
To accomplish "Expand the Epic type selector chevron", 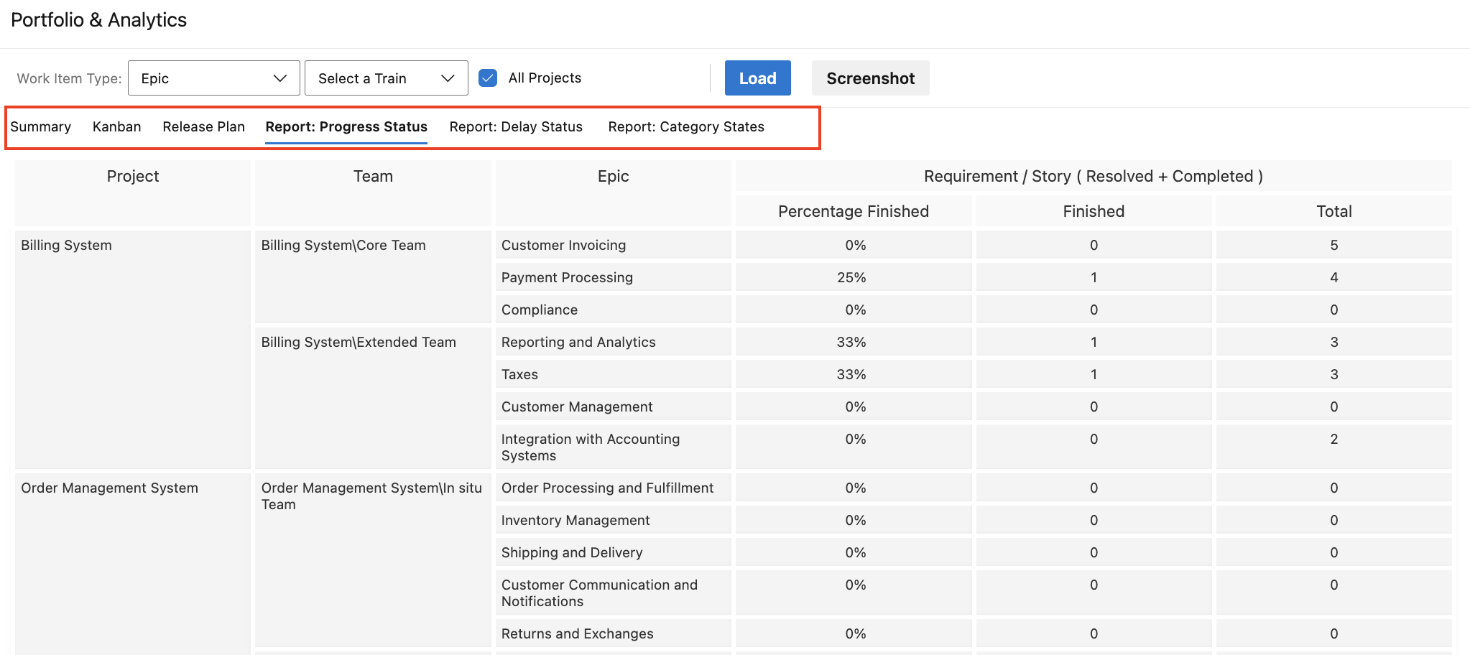I will pos(279,78).
